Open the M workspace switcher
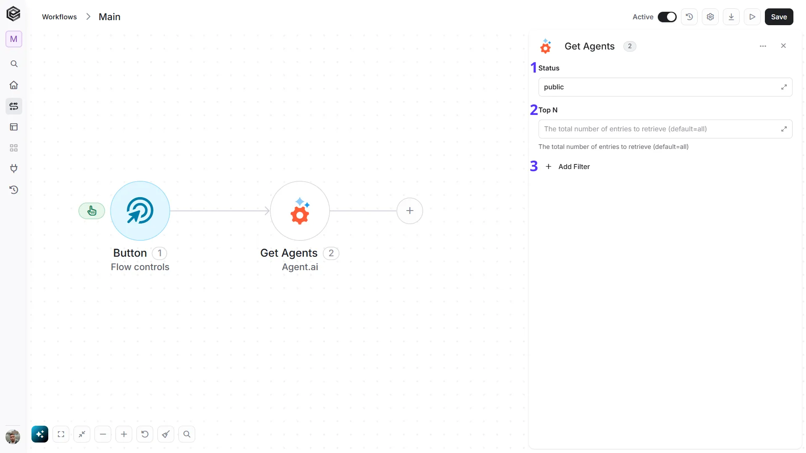Image resolution: width=806 pixels, height=453 pixels. click(x=14, y=39)
